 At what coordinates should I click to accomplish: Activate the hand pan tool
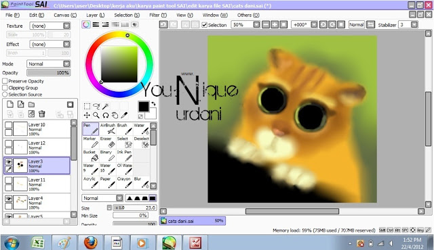[x=115, y=116]
